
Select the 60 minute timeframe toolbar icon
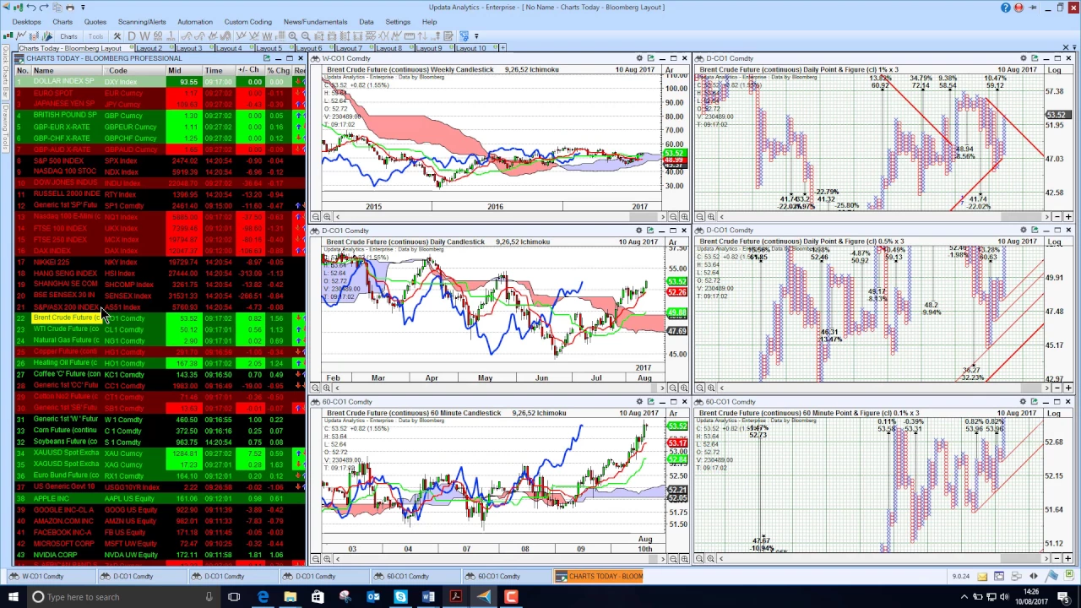[x=158, y=36]
